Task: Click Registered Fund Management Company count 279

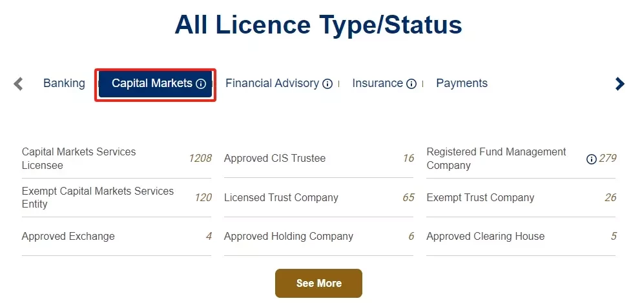Action: (x=608, y=159)
